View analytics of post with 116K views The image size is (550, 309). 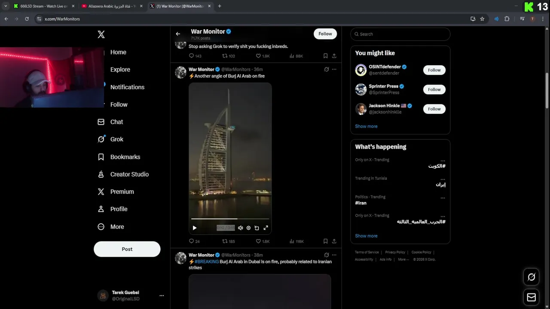[x=296, y=241]
